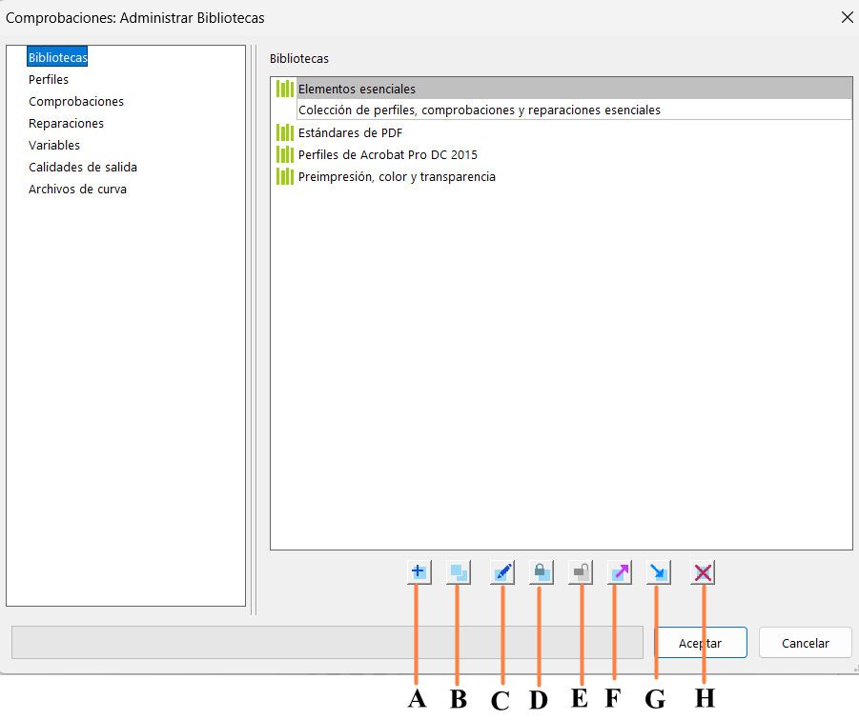
Task: Click the plus icon to create a library
Action: (x=419, y=572)
